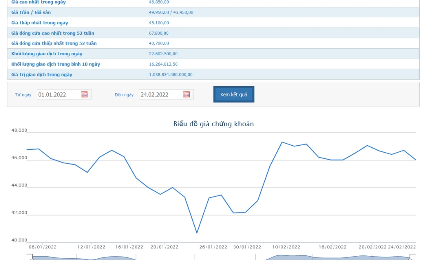
Task: Click the 24/02/2022 x-axis date label
Action: pyautogui.click(x=402, y=247)
